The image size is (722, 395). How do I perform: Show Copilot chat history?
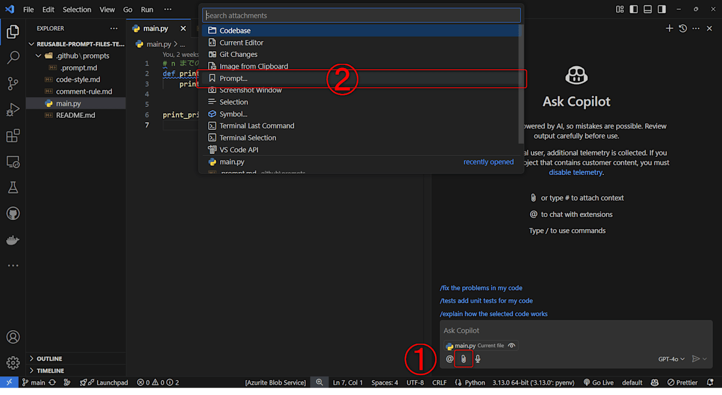click(683, 28)
